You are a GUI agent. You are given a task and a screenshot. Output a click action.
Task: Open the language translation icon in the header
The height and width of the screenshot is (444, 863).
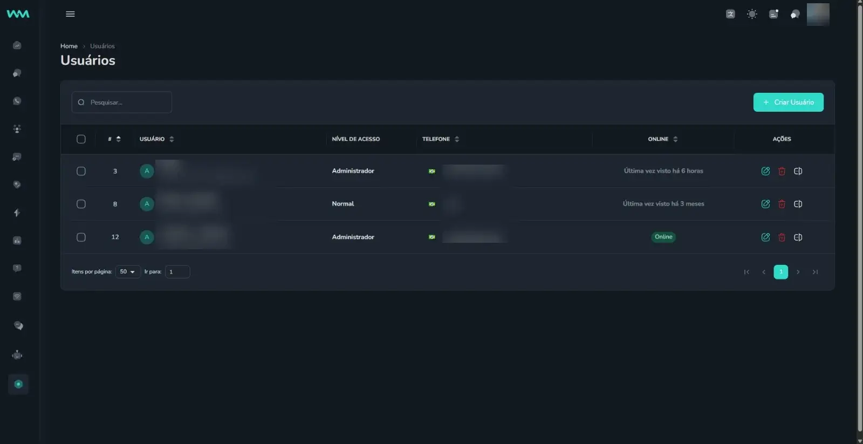coord(730,14)
